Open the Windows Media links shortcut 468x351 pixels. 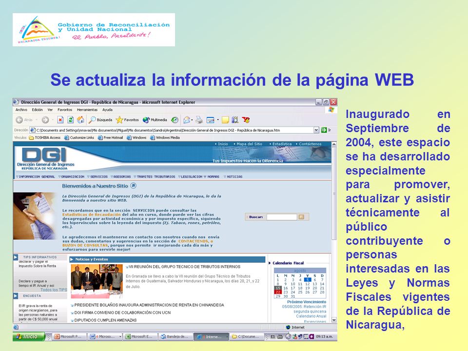pos(165,137)
